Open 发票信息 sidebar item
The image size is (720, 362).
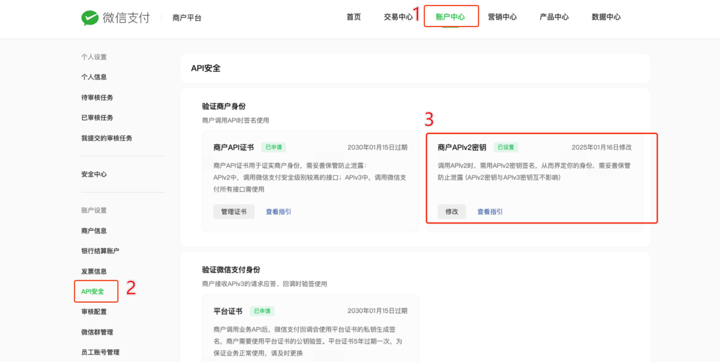[94, 272]
